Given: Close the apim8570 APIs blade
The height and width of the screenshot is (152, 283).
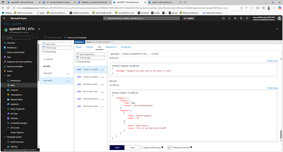Looking at the screenshot, I should [x=277, y=29].
